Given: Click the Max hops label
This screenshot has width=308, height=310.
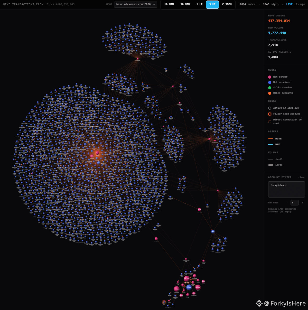Looking at the screenshot, I should click(x=273, y=203).
